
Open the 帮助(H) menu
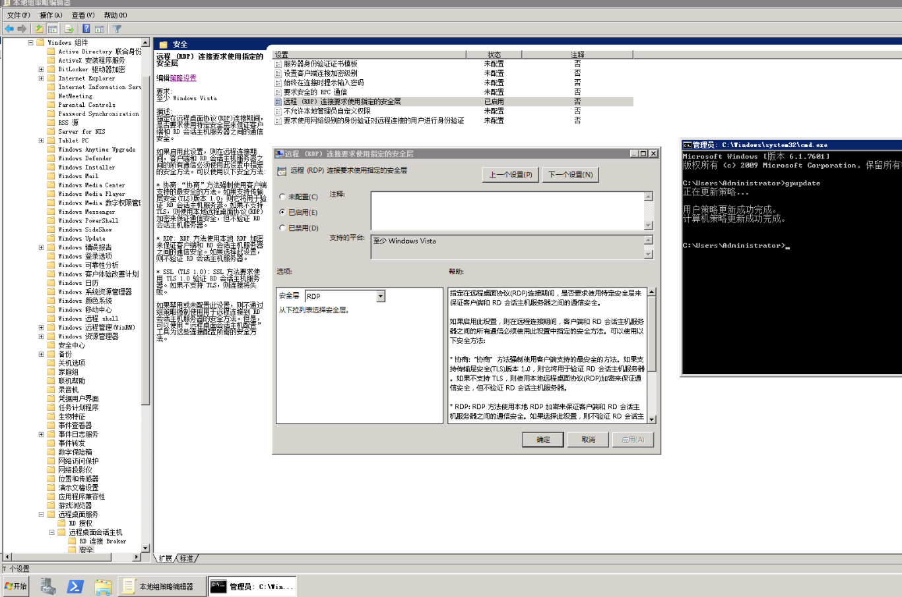click(x=115, y=15)
